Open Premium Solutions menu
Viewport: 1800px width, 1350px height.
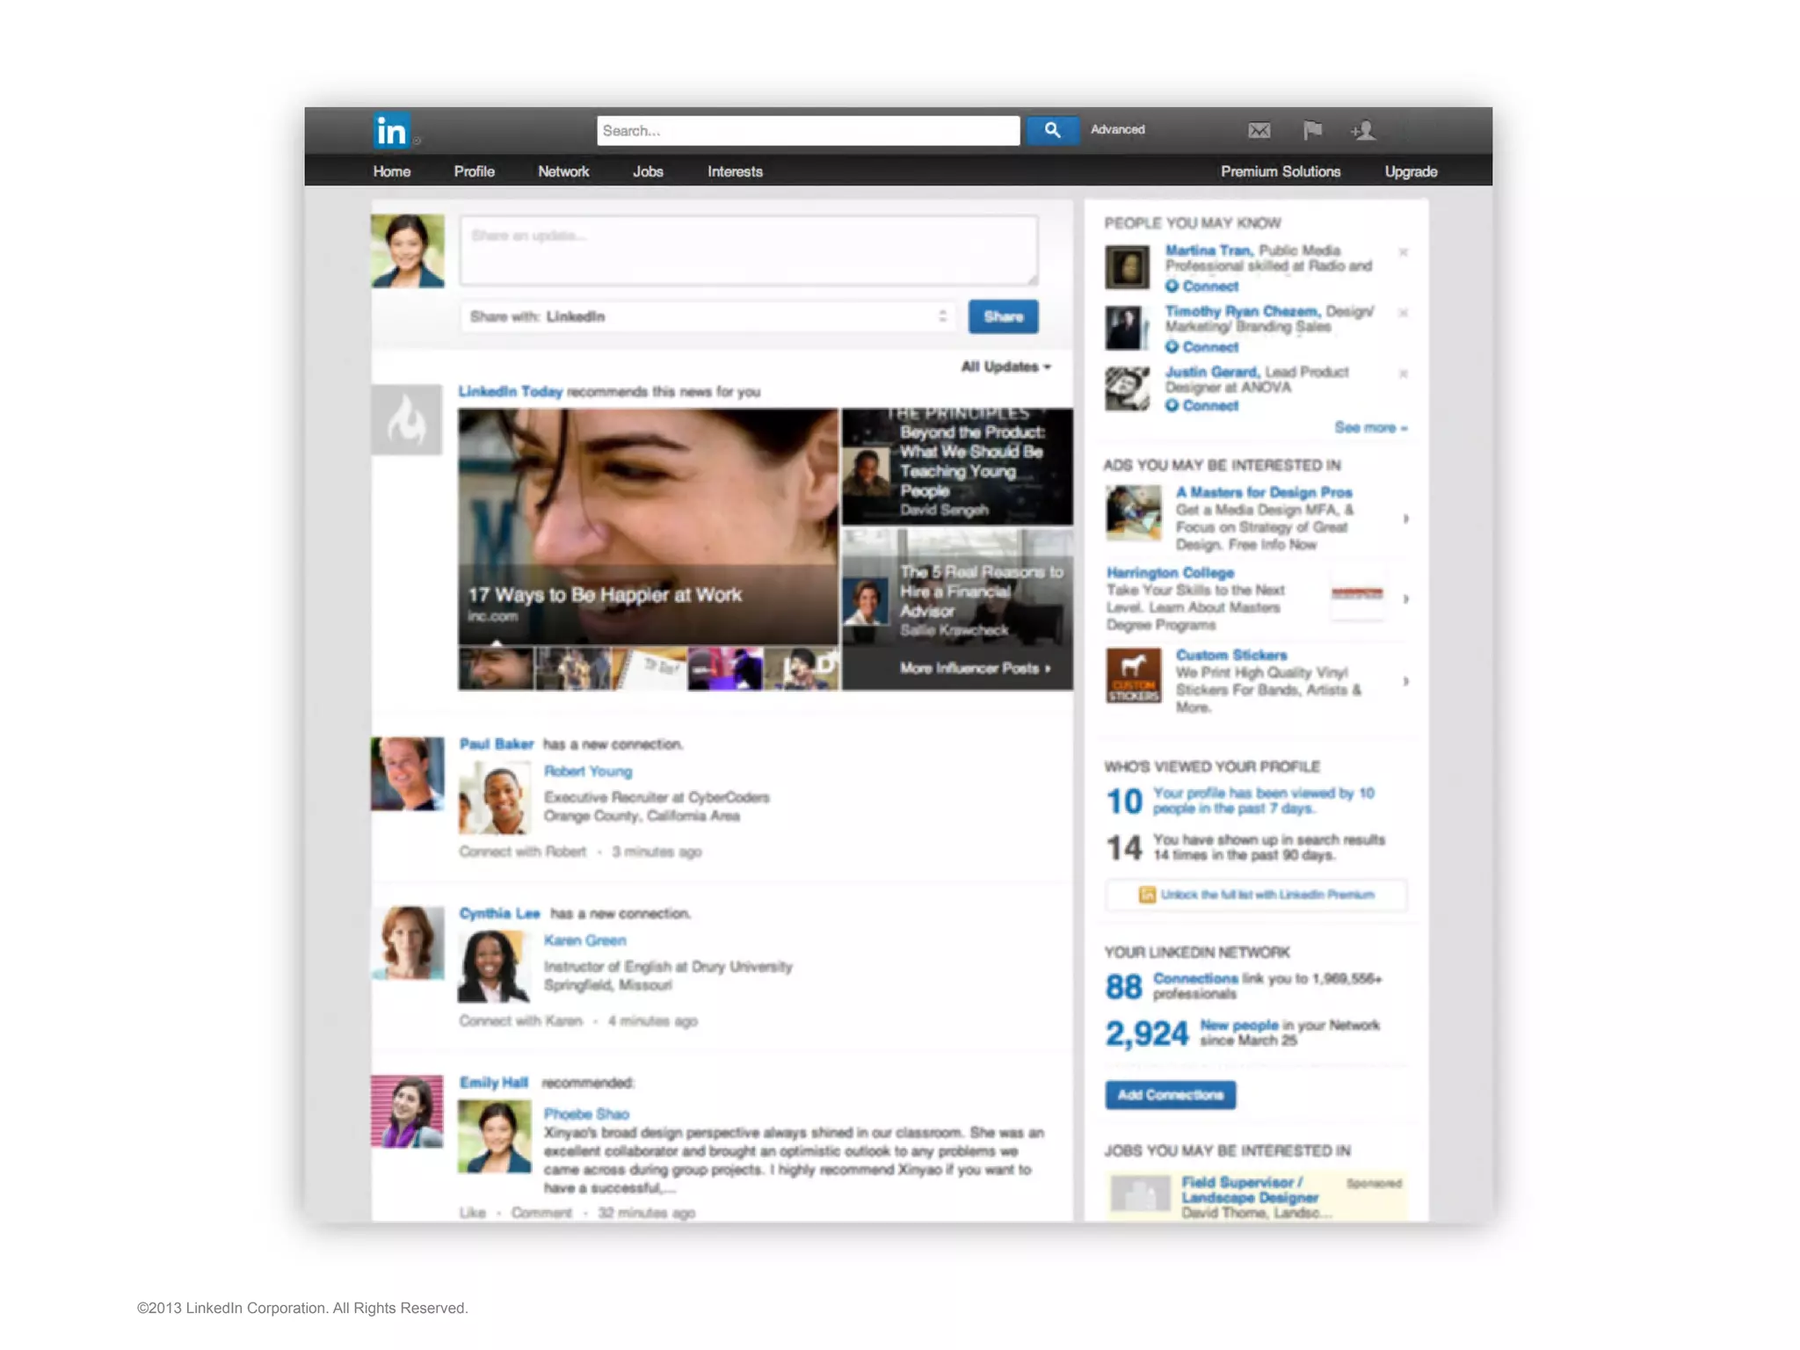point(1281,171)
